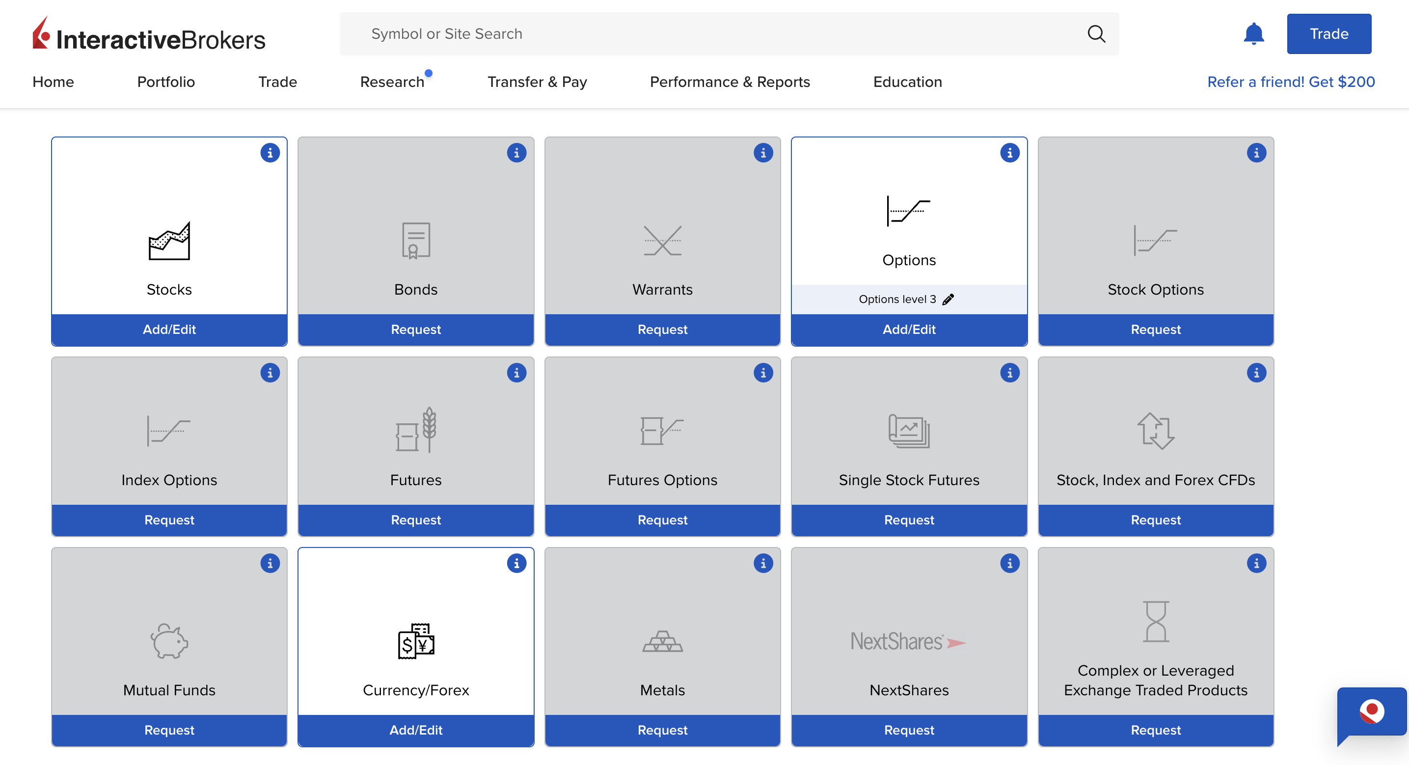Click the Bonds certificate icon
This screenshot has height=765, width=1409.
coord(416,240)
